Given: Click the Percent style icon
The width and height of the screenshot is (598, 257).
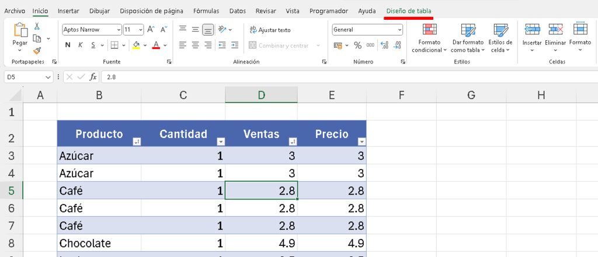Looking at the screenshot, I should 357,45.
